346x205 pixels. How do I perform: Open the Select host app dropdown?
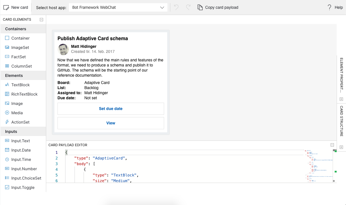pos(118,7)
